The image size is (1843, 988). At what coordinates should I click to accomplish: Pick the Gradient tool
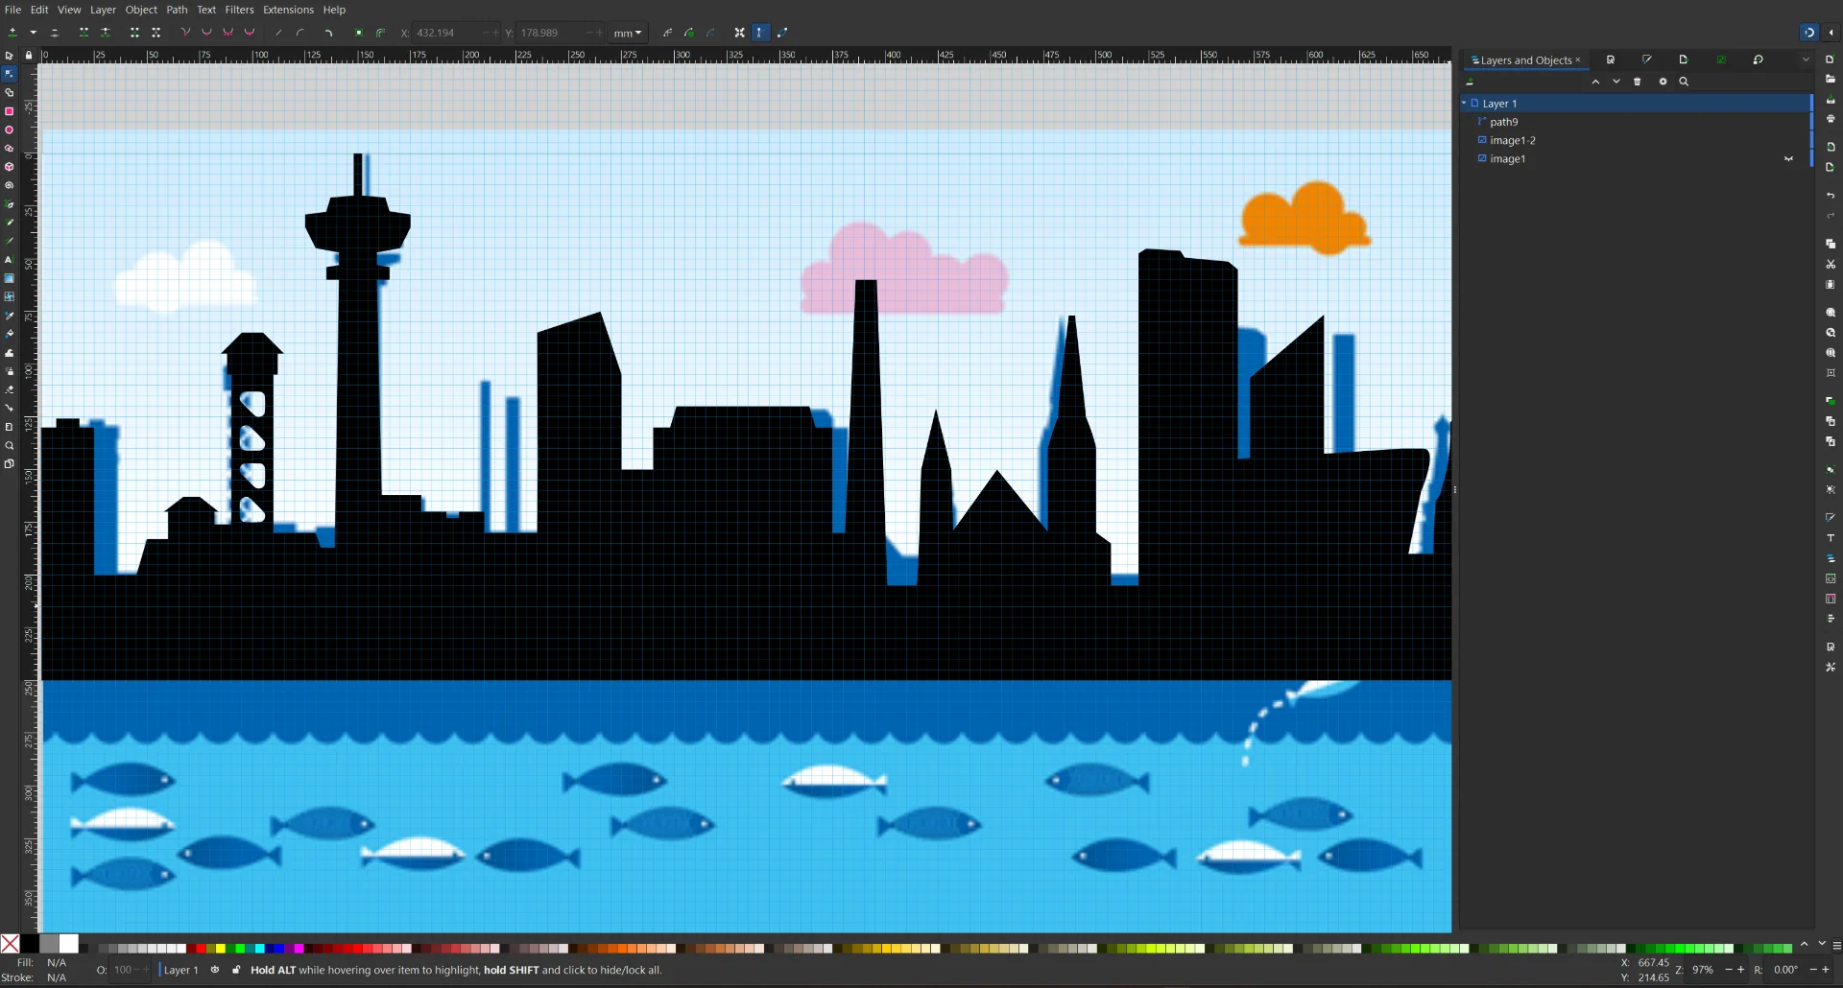point(10,279)
